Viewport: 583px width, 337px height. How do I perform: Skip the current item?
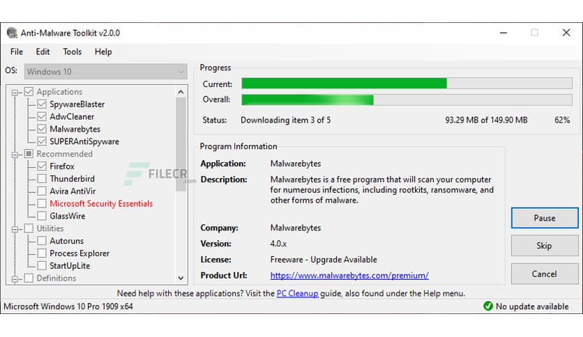pyautogui.click(x=545, y=246)
